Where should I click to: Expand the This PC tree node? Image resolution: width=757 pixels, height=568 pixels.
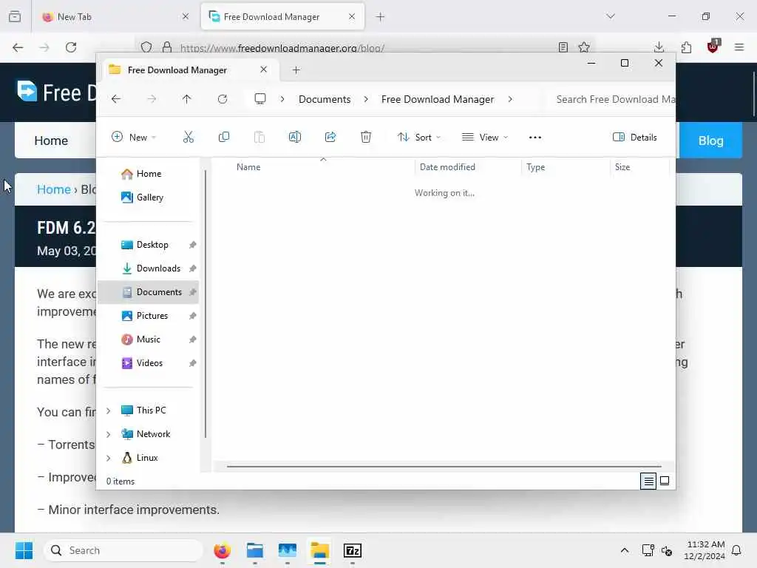109,410
